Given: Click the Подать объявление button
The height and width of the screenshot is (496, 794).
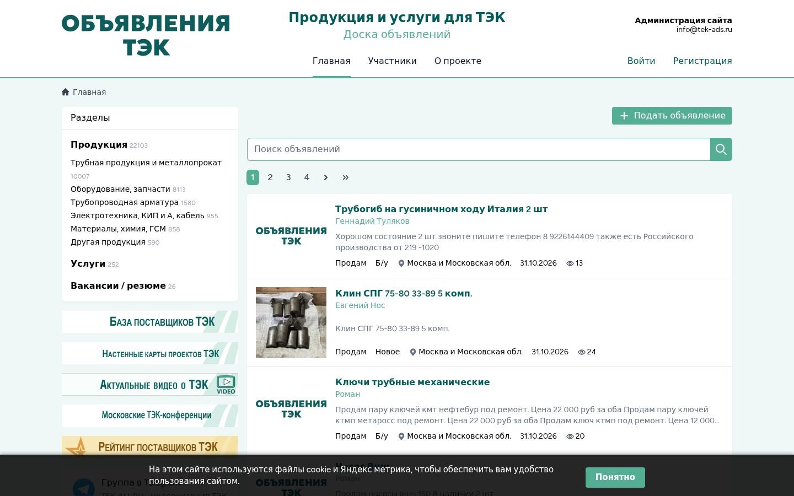Looking at the screenshot, I should [672, 116].
